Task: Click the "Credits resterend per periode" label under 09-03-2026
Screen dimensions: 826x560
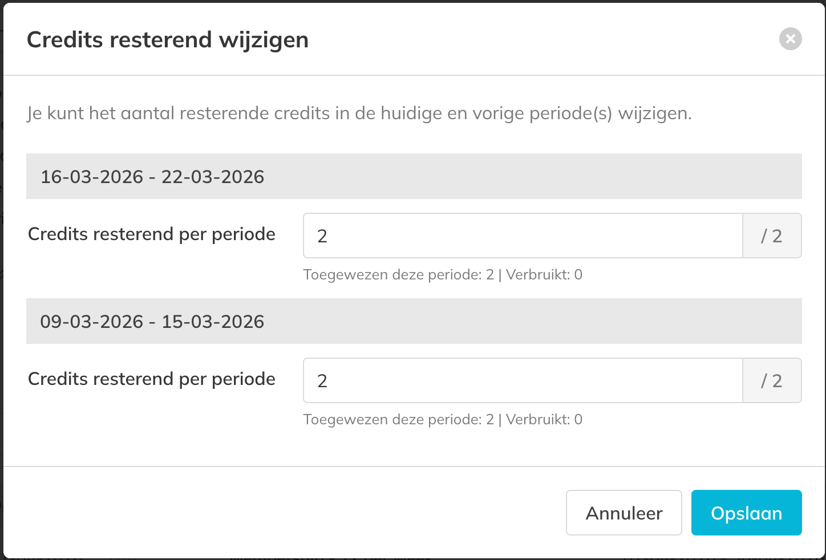Action: click(152, 379)
